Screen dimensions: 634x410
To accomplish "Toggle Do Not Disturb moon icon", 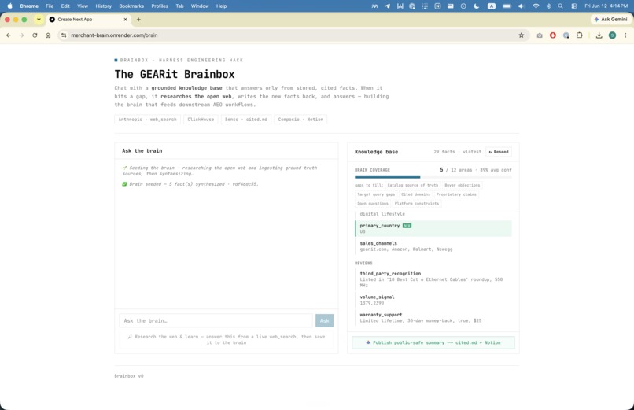I will [x=477, y=6].
